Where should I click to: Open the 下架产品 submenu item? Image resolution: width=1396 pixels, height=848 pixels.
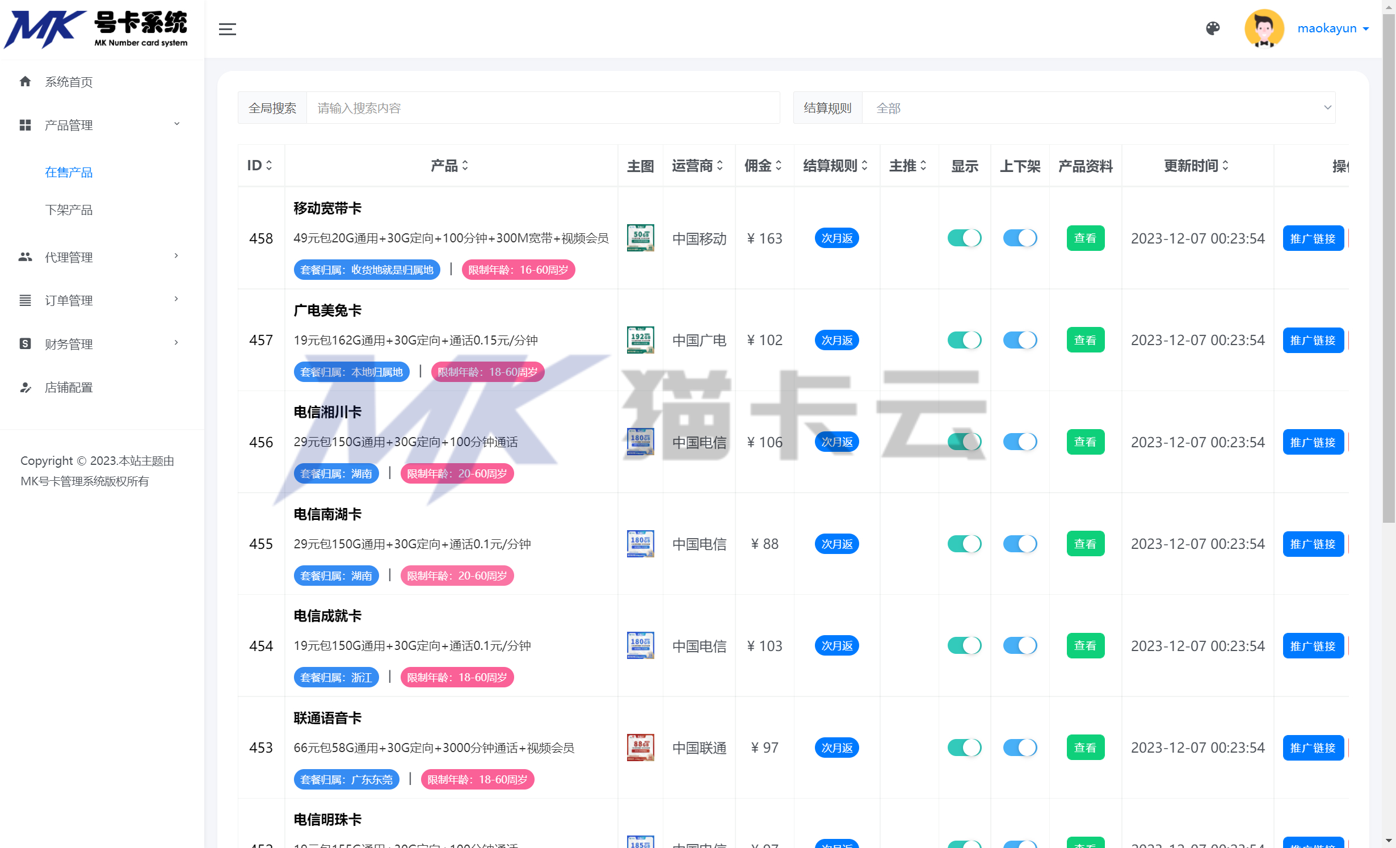[x=69, y=210]
